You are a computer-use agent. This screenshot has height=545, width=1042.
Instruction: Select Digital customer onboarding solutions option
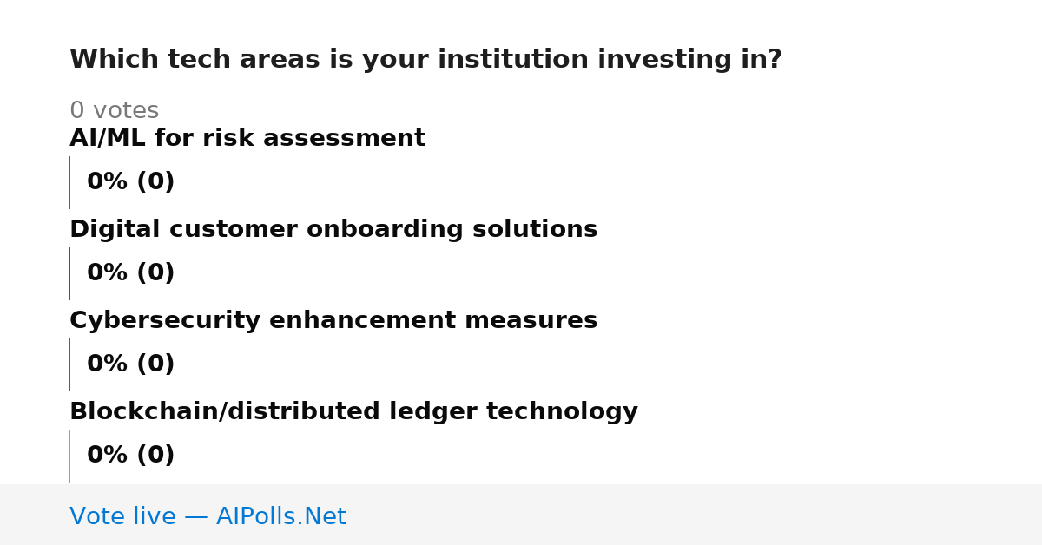point(333,230)
